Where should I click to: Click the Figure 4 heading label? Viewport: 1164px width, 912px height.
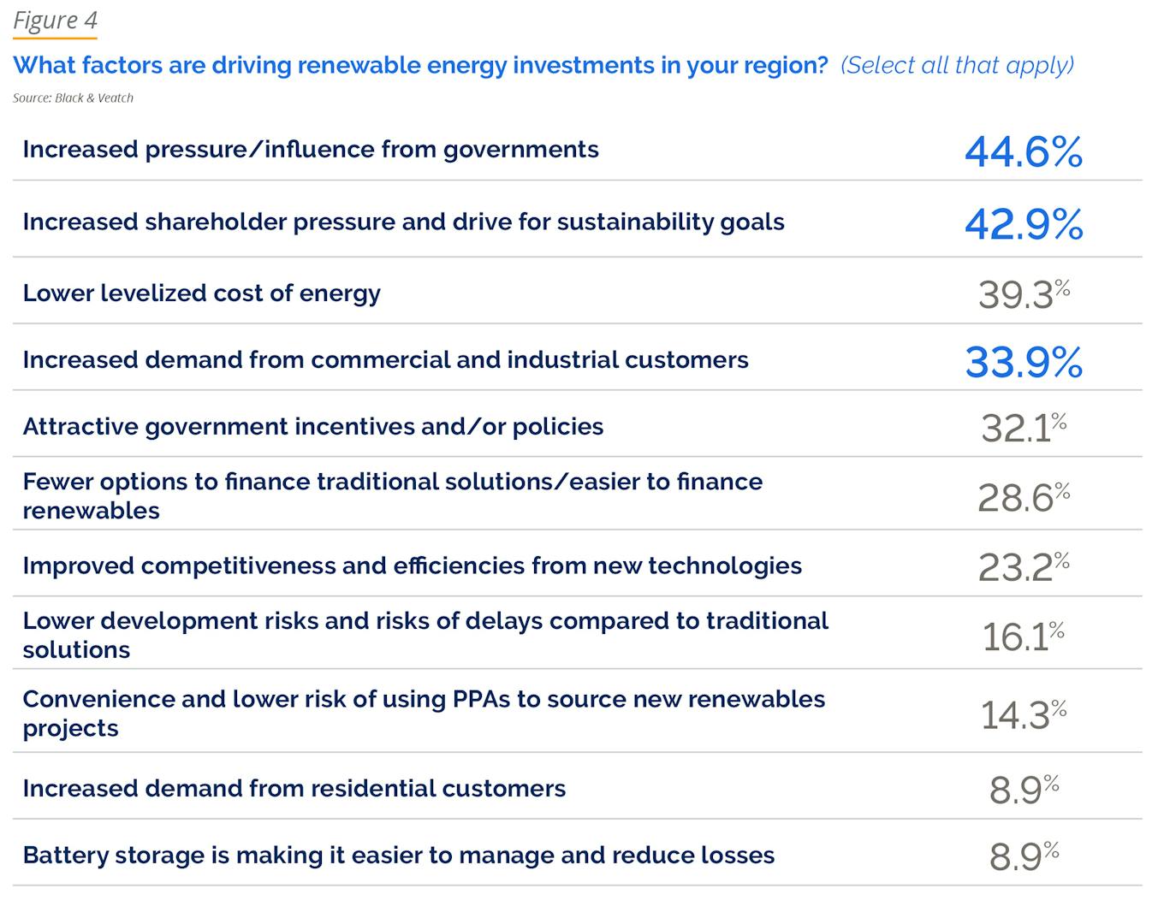pyautogui.click(x=55, y=21)
